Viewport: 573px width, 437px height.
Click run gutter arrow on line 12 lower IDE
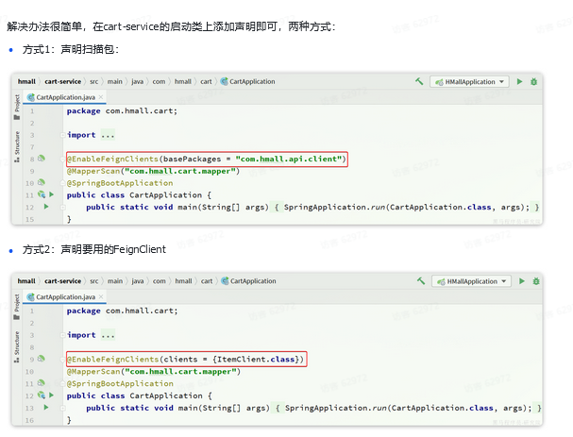[x=52, y=395]
